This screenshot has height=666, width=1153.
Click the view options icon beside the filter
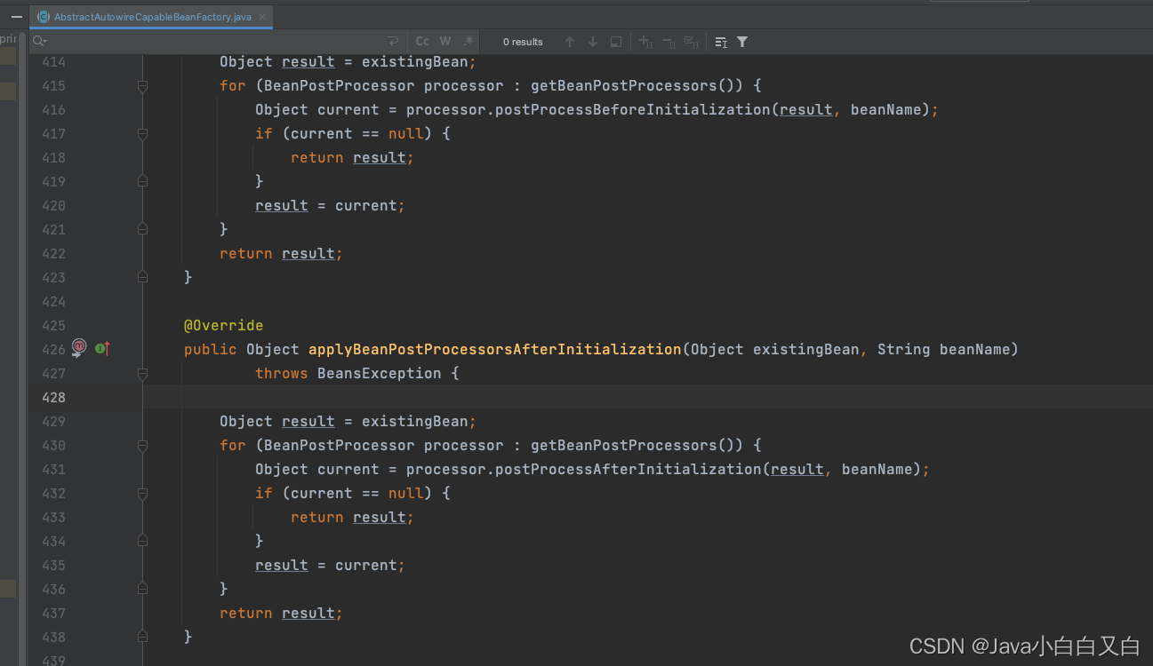pos(722,42)
